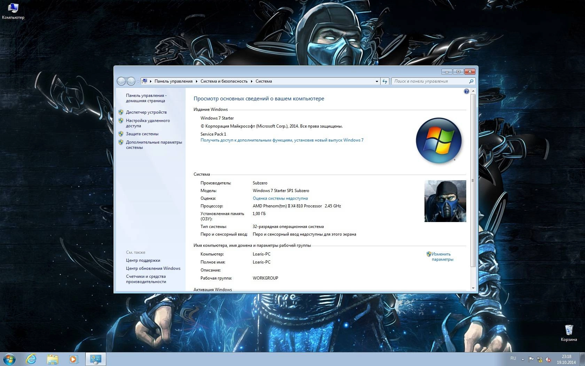This screenshot has width=585, height=366.
Task: Launch Windows Media Player from the taskbar
Action: pos(73,359)
